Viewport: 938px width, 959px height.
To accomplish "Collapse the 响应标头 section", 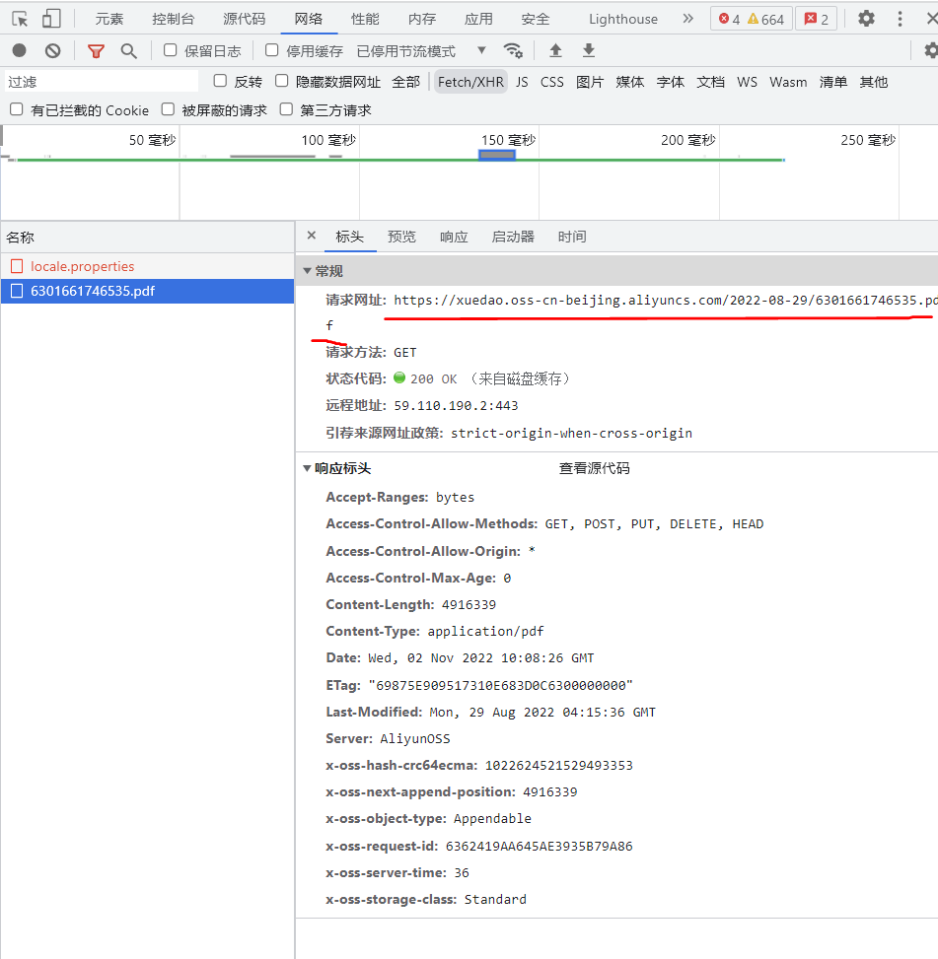I will coord(307,468).
